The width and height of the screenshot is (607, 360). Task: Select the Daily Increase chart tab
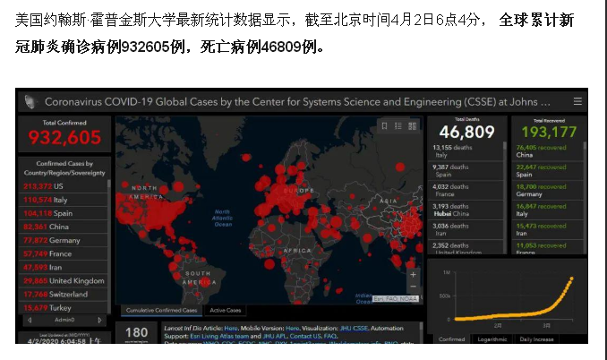point(536,339)
